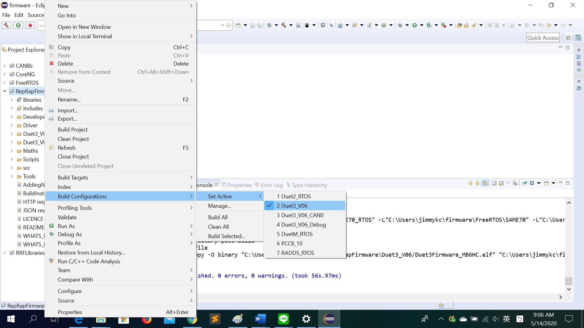Click the C/C++ perspective icon
584x328 pixels.
pyautogui.click(x=578, y=38)
